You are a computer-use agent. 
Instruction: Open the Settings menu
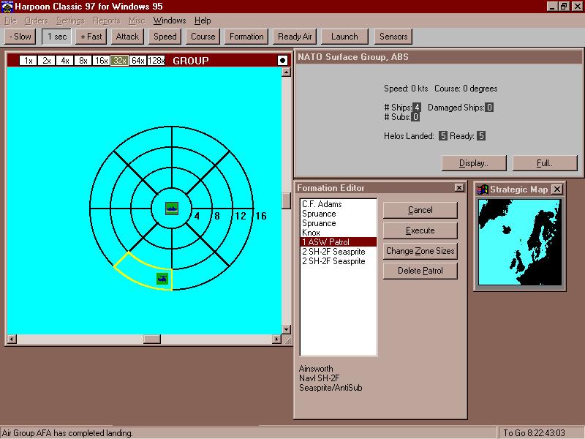(70, 20)
